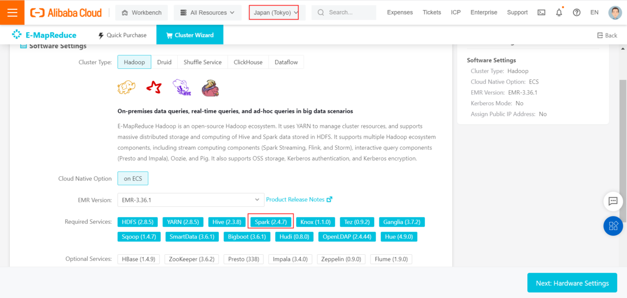Image resolution: width=627 pixels, height=298 pixels.
Task: Click the Spark red star icon
Action: click(154, 87)
